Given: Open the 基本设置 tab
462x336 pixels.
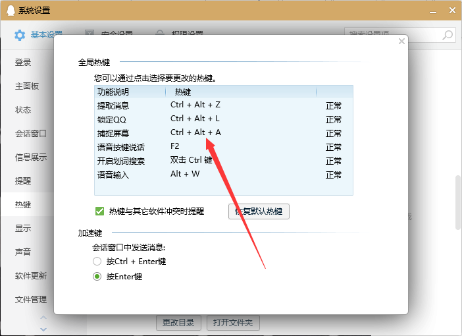Looking at the screenshot, I should click(x=46, y=35).
